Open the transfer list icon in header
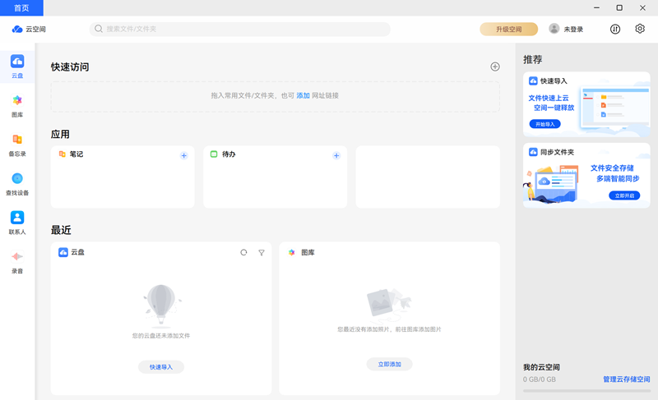 coord(615,29)
